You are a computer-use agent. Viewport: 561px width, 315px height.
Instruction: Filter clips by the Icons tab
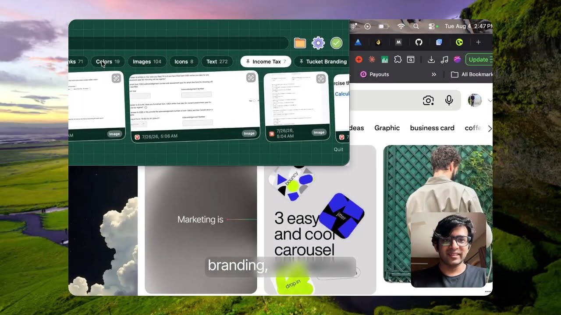pos(184,62)
